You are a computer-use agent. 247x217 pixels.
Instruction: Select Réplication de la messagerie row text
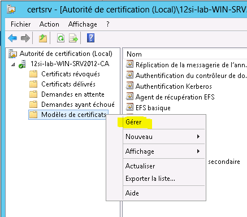[x=191, y=65]
